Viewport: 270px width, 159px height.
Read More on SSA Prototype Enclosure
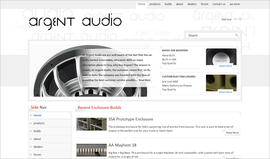point(232,133)
